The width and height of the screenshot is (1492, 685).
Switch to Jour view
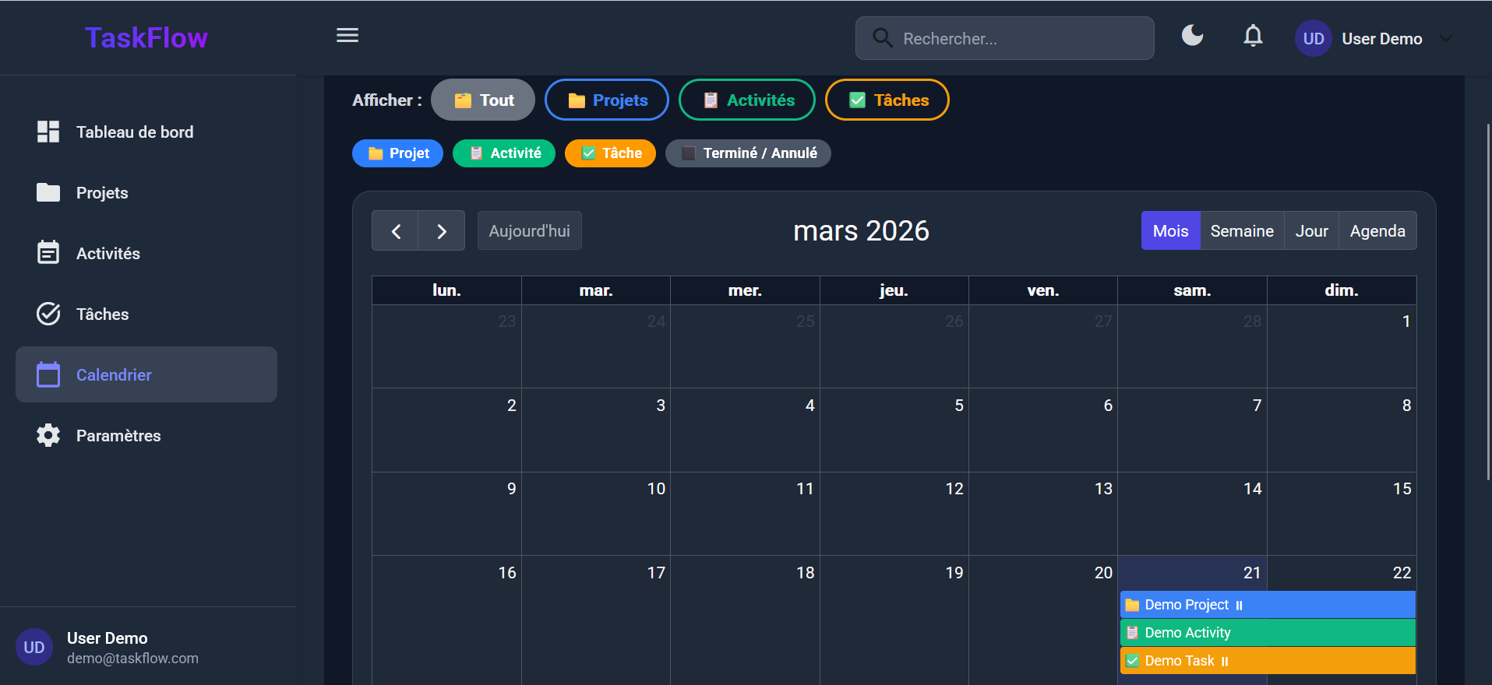click(1312, 230)
